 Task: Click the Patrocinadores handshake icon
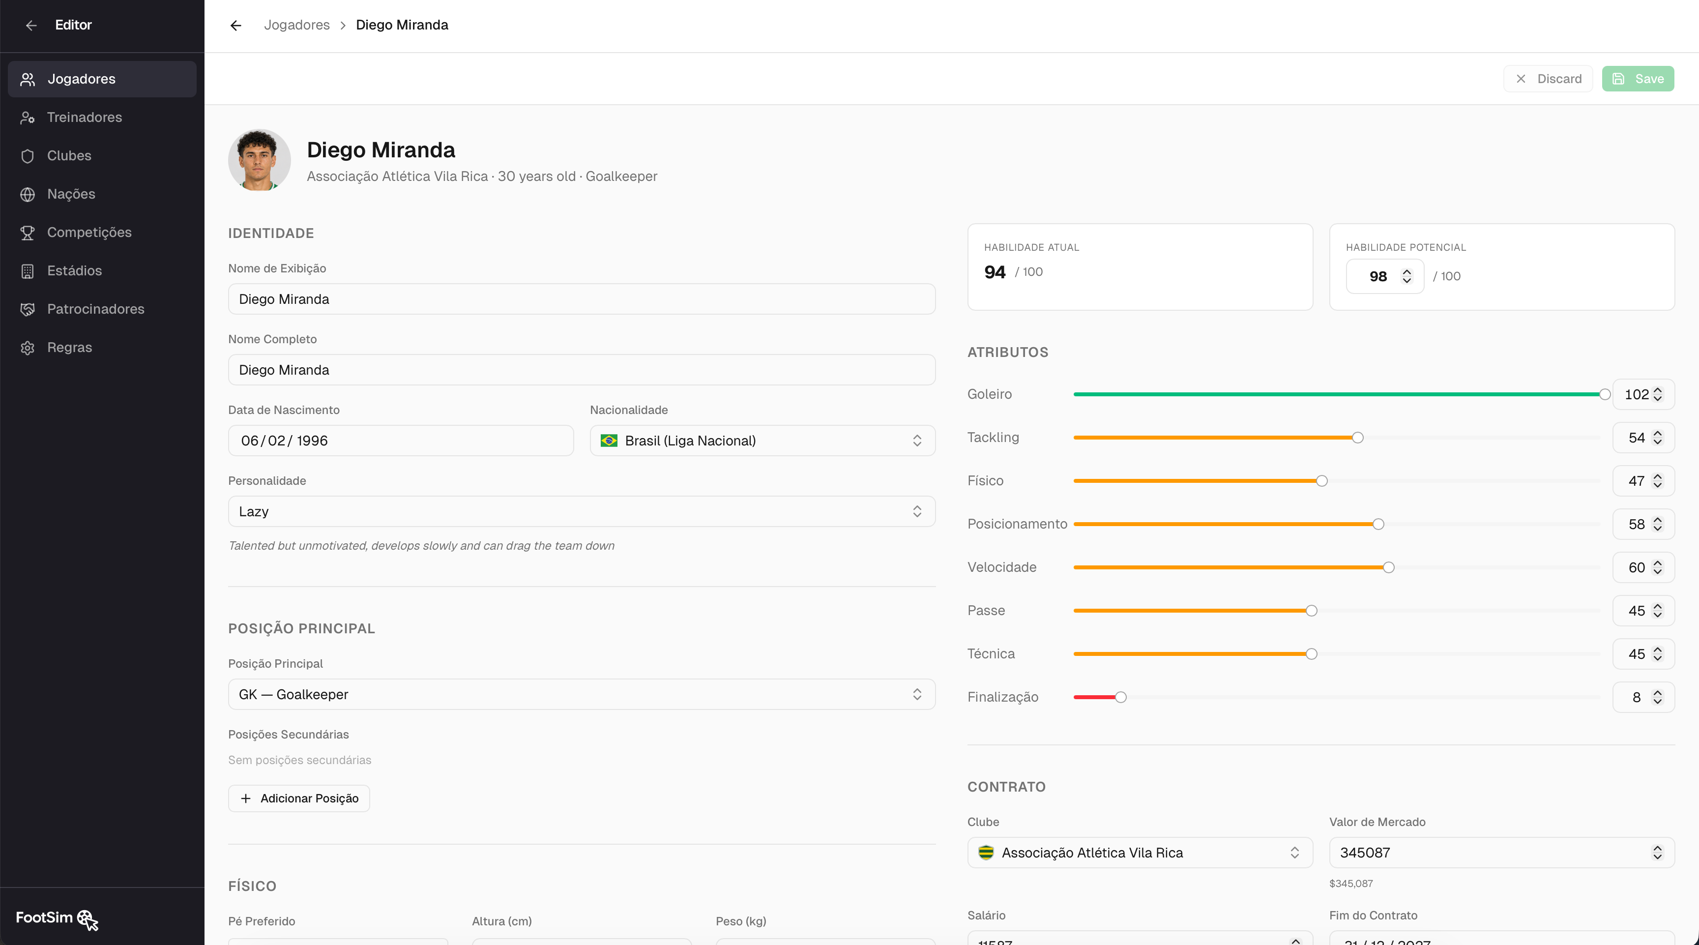point(27,309)
